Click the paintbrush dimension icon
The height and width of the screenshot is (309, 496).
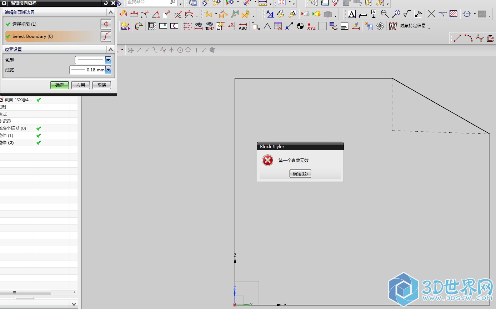(x=355, y=26)
